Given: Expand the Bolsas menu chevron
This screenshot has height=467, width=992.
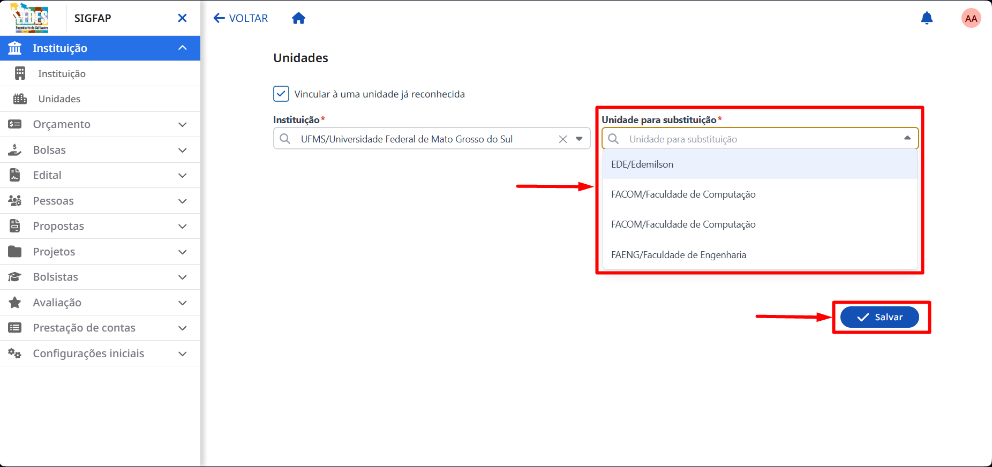Looking at the screenshot, I should coord(183,150).
